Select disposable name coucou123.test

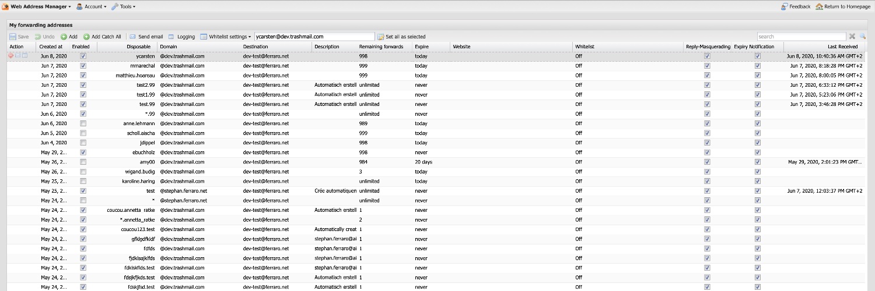click(138, 229)
